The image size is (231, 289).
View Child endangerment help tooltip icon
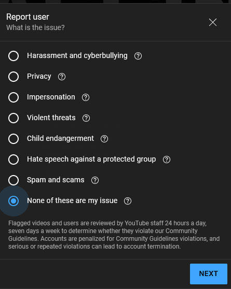click(104, 139)
